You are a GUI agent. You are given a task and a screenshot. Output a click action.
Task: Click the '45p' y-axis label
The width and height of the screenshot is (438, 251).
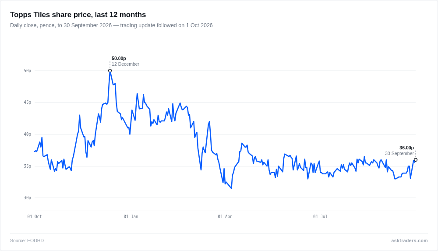coord(27,103)
